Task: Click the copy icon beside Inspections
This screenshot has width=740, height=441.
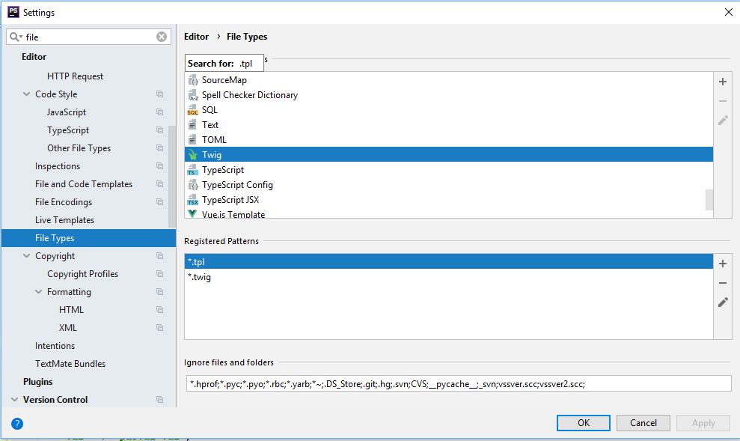Action: click(x=159, y=166)
